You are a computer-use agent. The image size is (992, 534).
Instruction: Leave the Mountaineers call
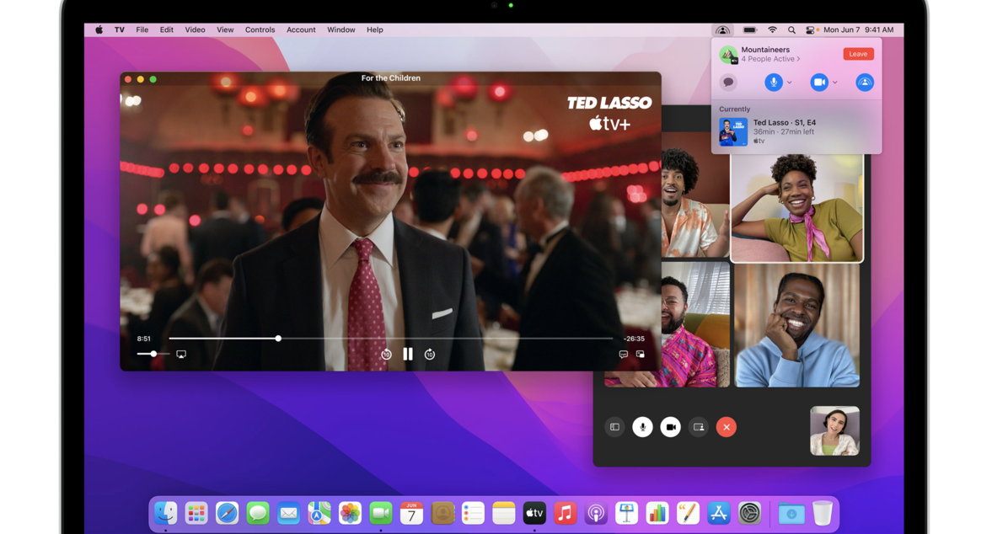click(x=858, y=54)
